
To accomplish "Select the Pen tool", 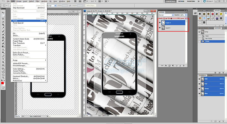I will pyautogui.click(x=3, y=56).
